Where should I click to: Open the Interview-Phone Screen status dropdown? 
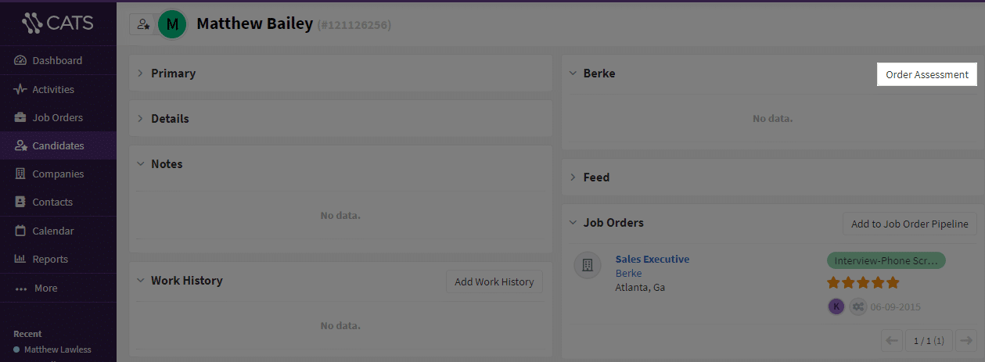tap(886, 260)
